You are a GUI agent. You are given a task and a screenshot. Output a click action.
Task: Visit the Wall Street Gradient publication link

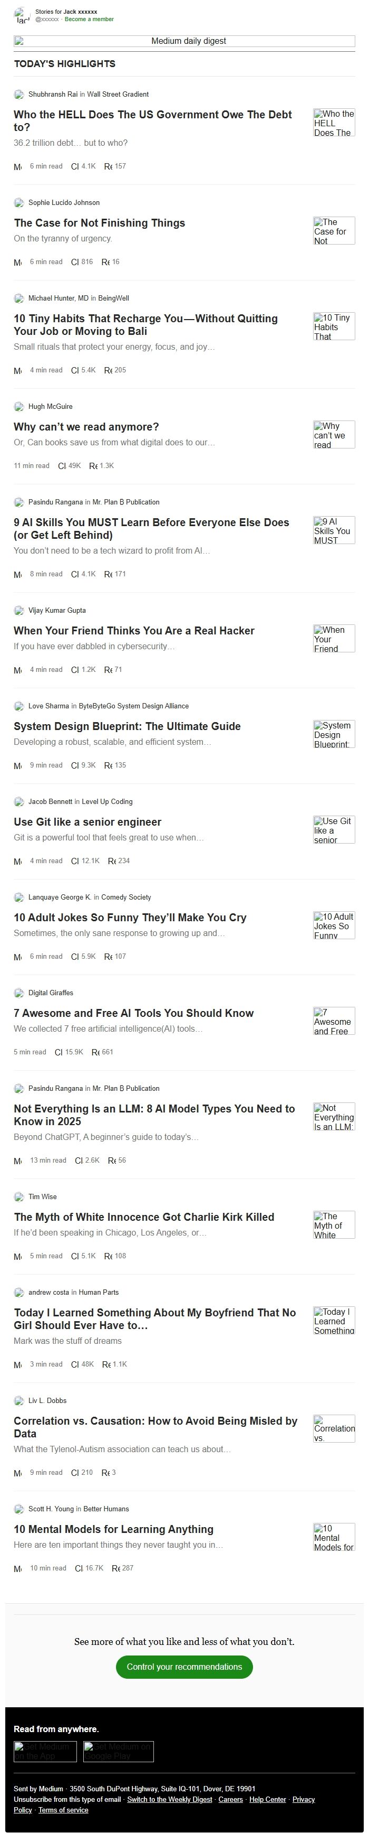click(118, 94)
